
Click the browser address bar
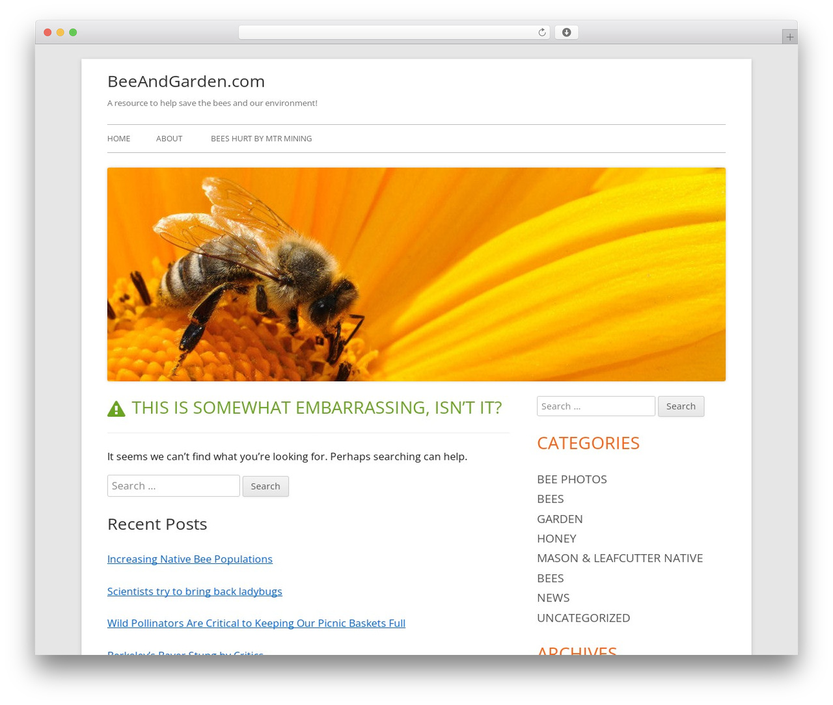394,33
